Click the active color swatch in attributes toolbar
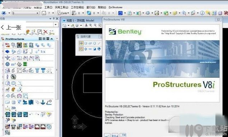This screenshot has height=137, width=228. (44, 13)
